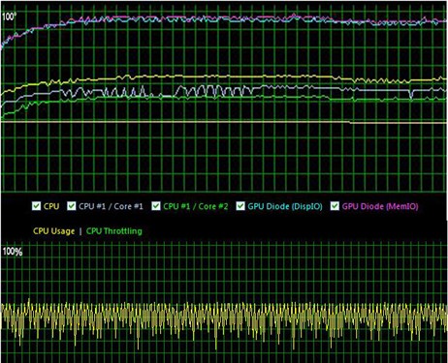This screenshot has width=448, height=363.
Task: Disable the CPU #1 / Core #2 checkbox
Action: (x=156, y=206)
